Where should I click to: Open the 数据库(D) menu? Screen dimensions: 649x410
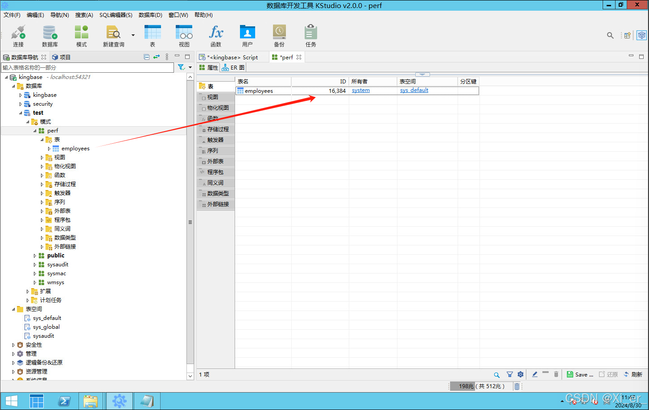tap(150, 15)
